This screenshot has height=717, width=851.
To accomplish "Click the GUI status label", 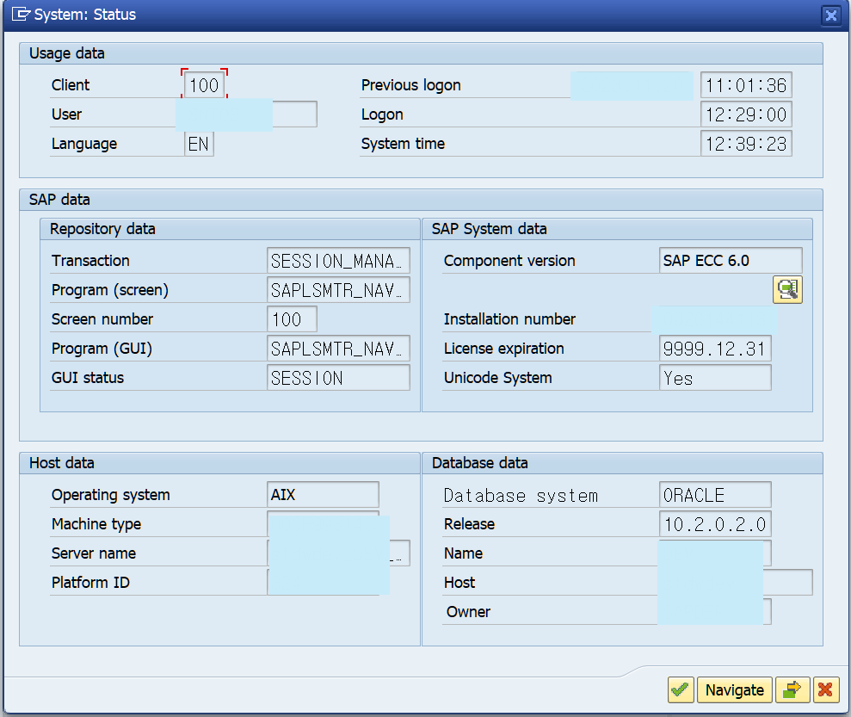I will click(88, 378).
